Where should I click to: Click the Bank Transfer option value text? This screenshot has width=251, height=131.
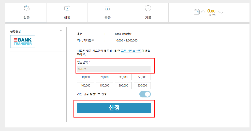(x=123, y=34)
